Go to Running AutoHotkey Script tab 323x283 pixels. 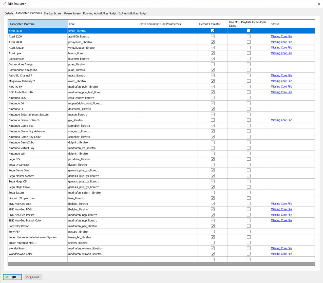100,13
